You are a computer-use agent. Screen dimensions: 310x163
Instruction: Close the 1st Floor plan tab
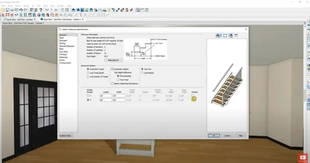[x=35, y=20]
